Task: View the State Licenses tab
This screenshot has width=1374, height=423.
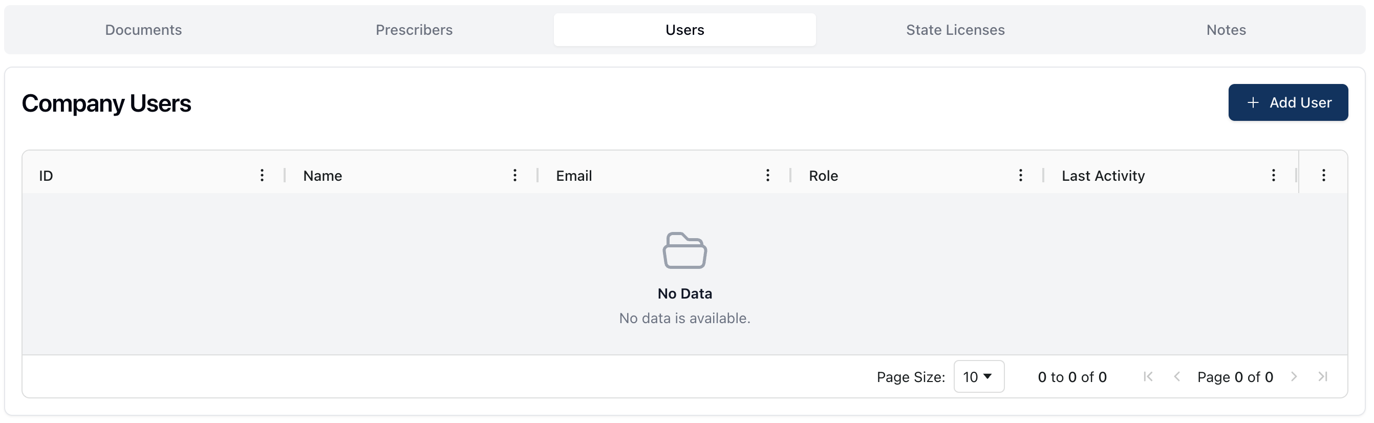Action: click(x=955, y=30)
